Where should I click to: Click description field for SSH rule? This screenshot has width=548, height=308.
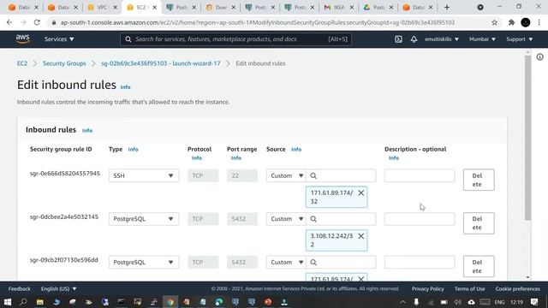pyautogui.click(x=420, y=175)
